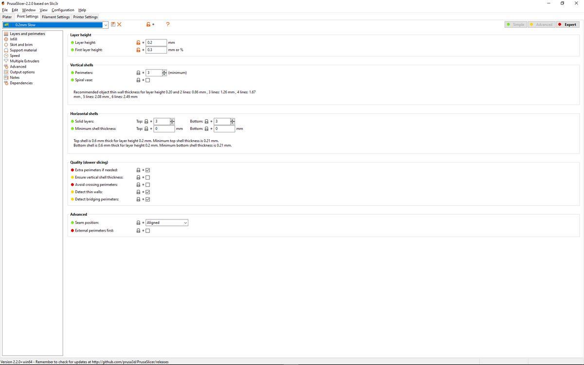Click the save preset floppy disk icon
The image size is (584, 365).
[x=113, y=24]
